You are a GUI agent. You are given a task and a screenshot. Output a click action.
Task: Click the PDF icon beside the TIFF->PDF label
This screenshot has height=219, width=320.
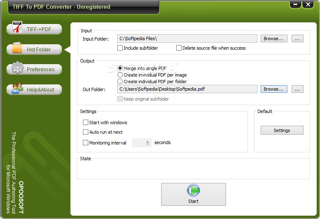click(x=17, y=27)
